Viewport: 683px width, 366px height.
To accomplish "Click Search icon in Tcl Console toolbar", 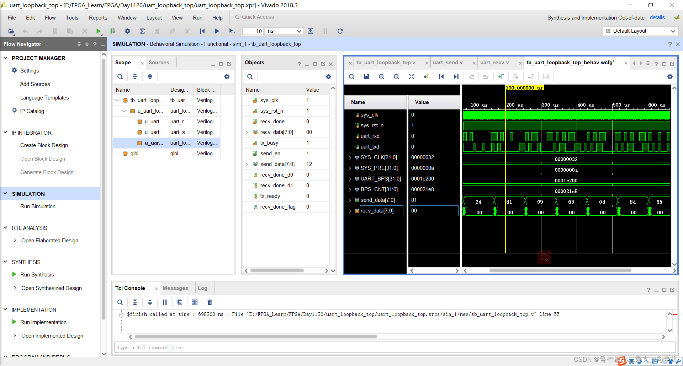I will tap(120, 302).
